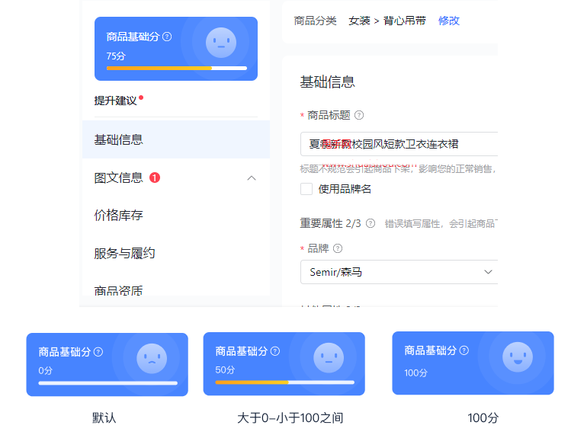This screenshot has height=435, width=571.
Task: Click the help icon beside 重要属性 2/3
Action: coord(371,223)
